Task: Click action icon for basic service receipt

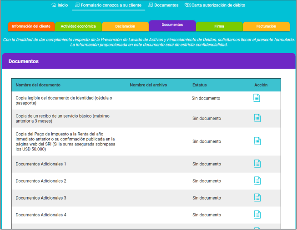Action: pyautogui.click(x=257, y=118)
